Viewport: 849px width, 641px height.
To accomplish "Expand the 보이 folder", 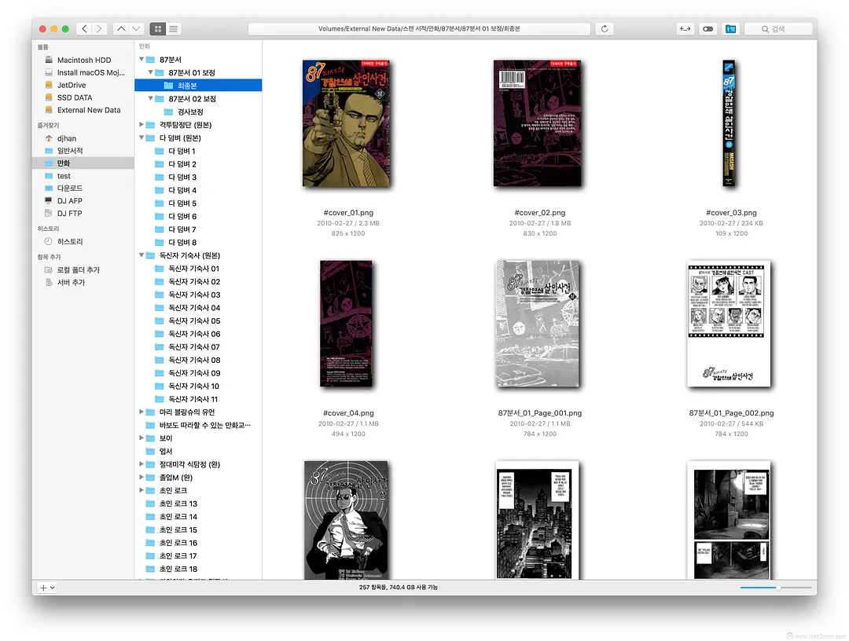I will coord(141,438).
